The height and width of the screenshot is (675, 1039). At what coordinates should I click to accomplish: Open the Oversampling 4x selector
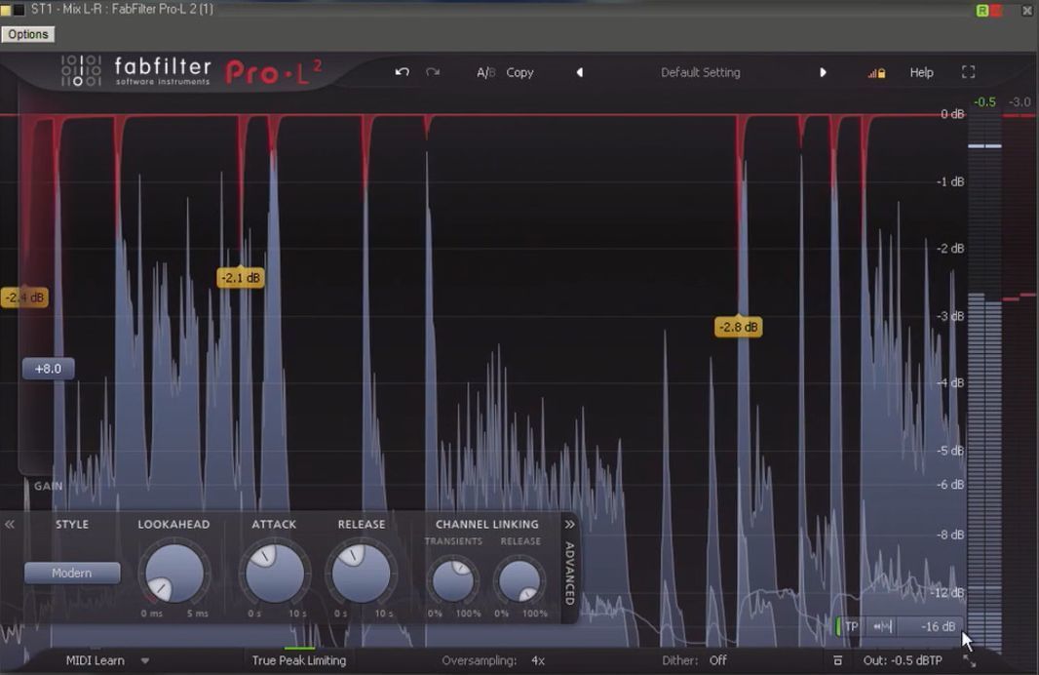click(x=537, y=660)
